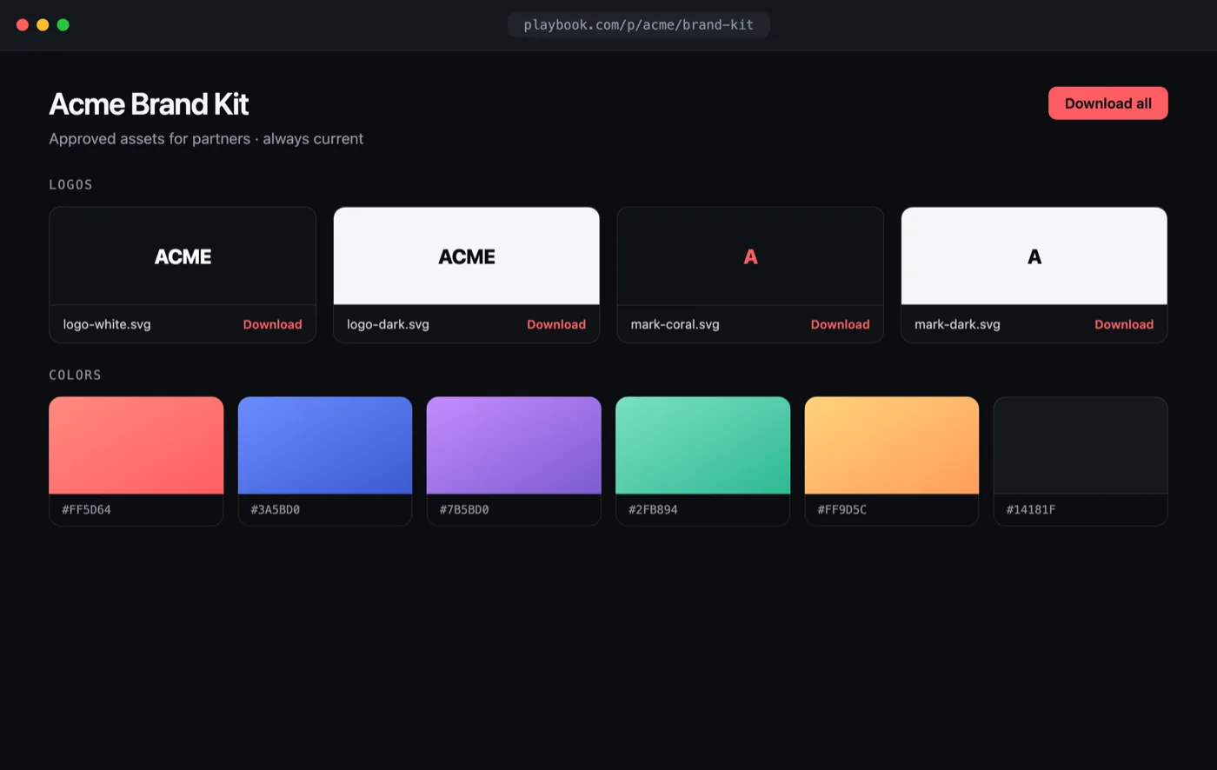Screen dimensions: 1217x770
Task: Select the purple #7B5BD0 color swatch
Action: point(514,445)
